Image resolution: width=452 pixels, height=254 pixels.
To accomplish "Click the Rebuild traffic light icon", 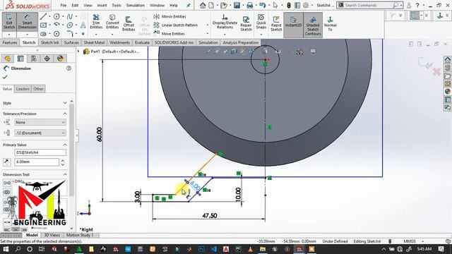I will [289, 5].
